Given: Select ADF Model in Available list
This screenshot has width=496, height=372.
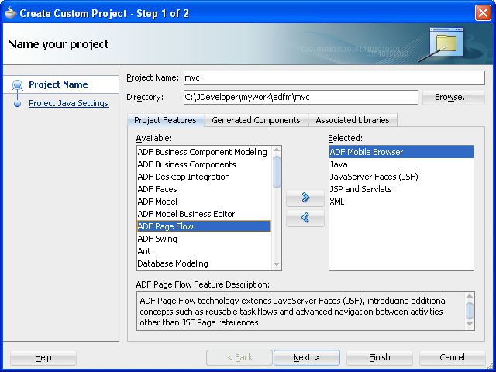Looking at the screenshot, I should coord(204,201).
